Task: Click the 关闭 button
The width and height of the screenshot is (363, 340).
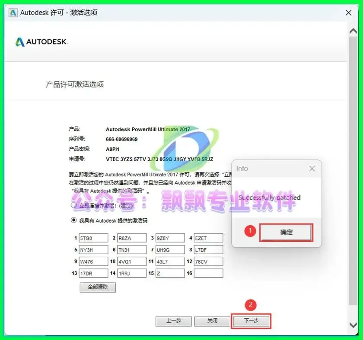Action: pyautogui.click(x=212, y=321)
